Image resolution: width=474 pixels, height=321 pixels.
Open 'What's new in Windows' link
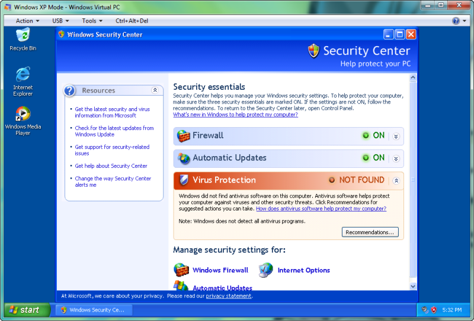(235, 115)
